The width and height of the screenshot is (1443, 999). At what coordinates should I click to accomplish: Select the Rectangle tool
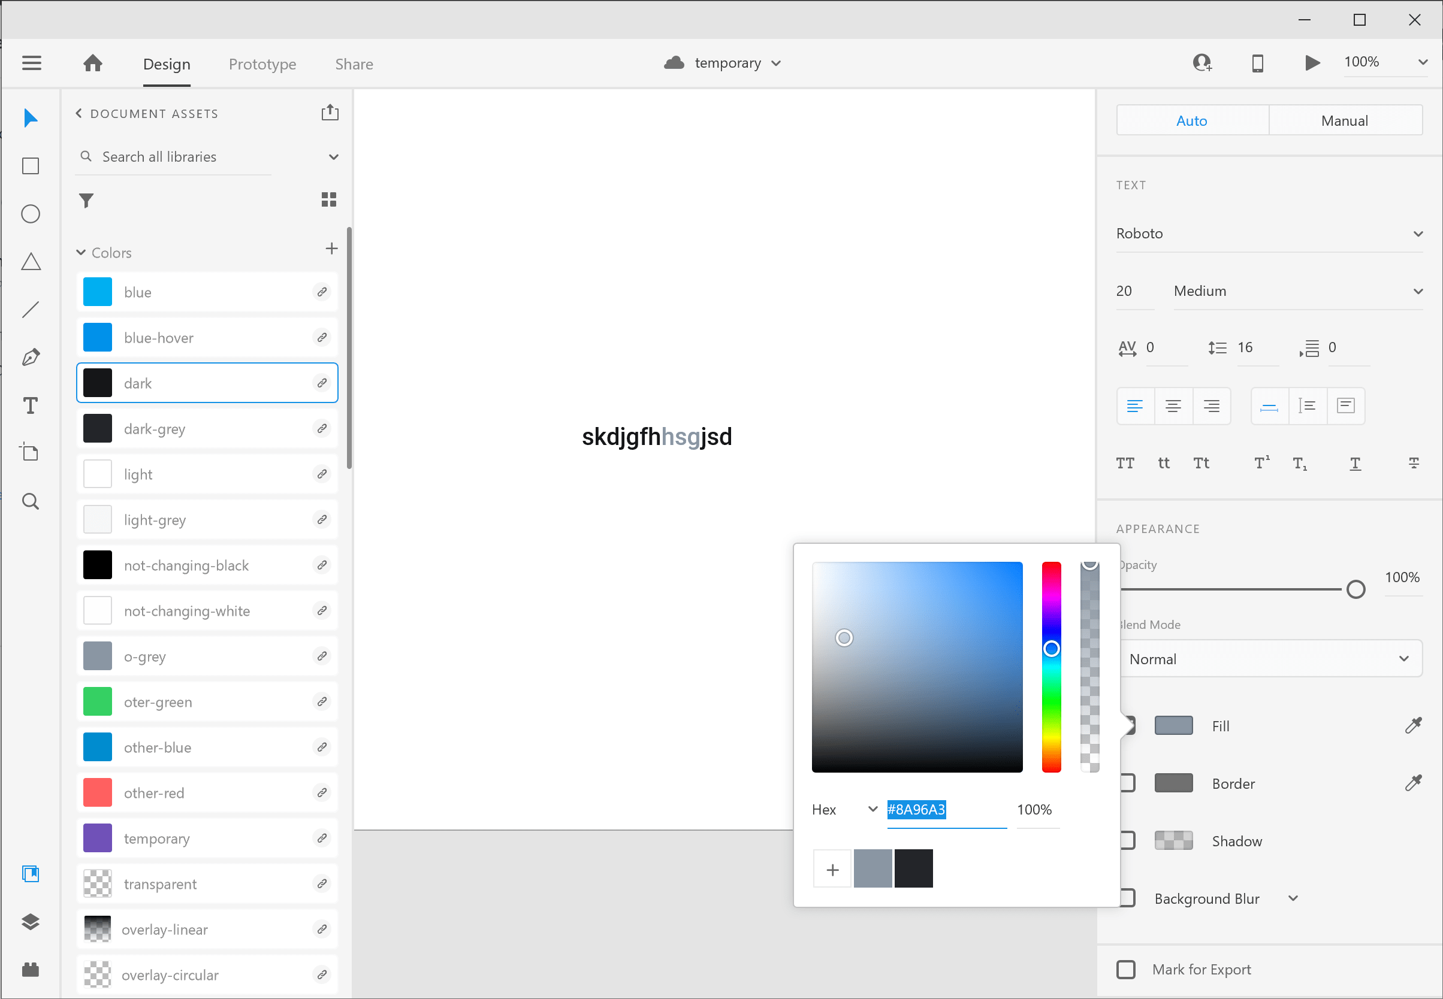[29, 165]
